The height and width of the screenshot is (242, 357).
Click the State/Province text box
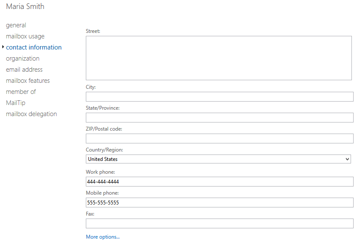[219, 117]
